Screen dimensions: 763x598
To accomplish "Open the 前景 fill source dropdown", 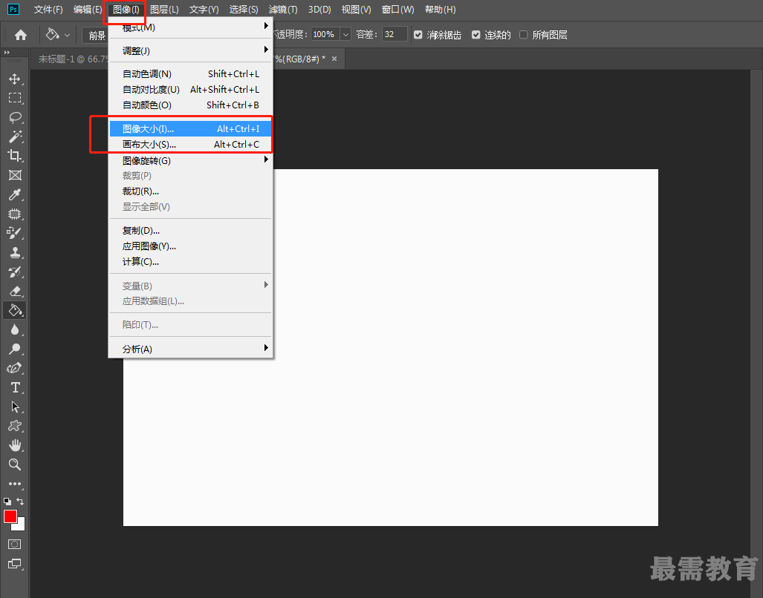I will pyautogui.click(x=96, y=35).
